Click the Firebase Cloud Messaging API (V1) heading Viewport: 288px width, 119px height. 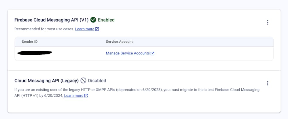click(x=52, y=20)
